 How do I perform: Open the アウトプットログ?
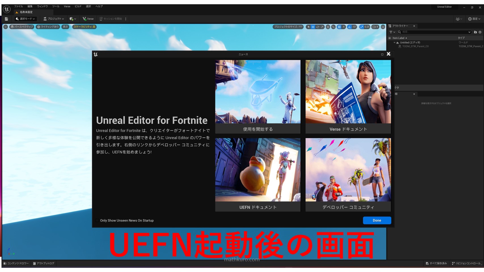[x=44, y=263]
